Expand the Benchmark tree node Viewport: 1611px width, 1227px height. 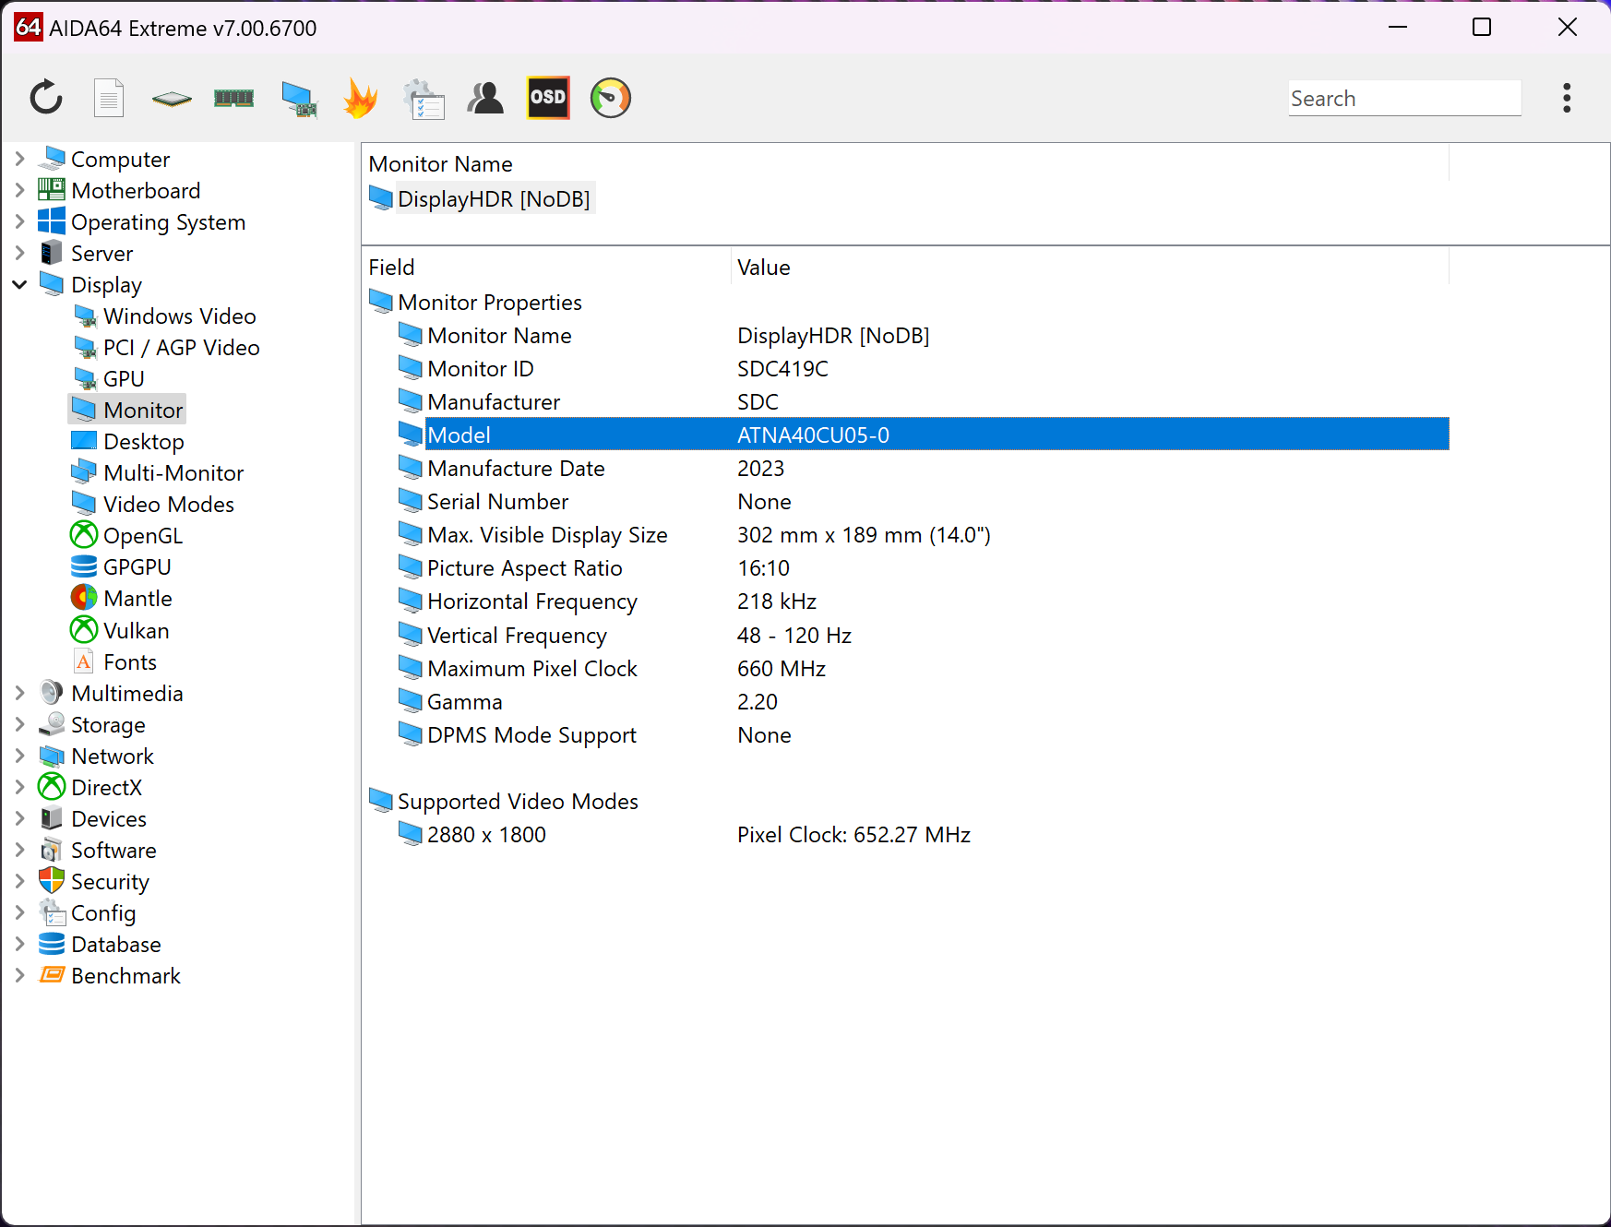(19, 975)
